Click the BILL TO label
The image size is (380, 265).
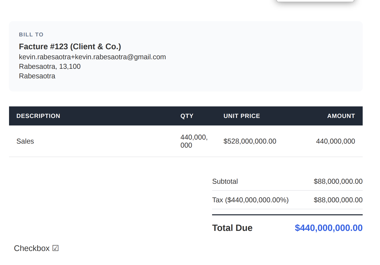point(31,35)
